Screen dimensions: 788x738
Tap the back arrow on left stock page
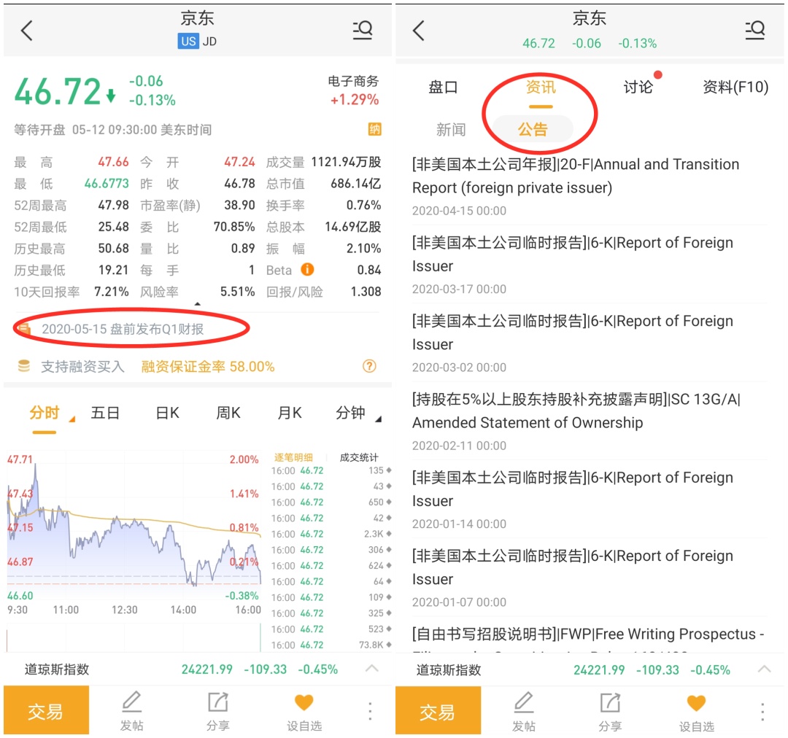click(27, 31)
